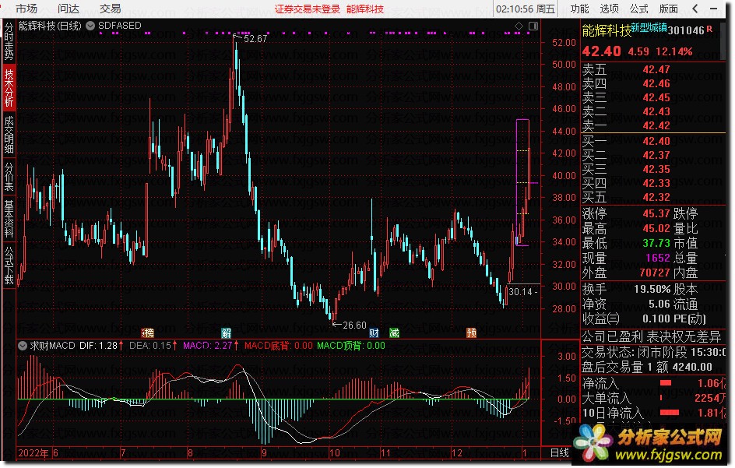Click the 公司已盈利 status text

[x=612, y=336]
